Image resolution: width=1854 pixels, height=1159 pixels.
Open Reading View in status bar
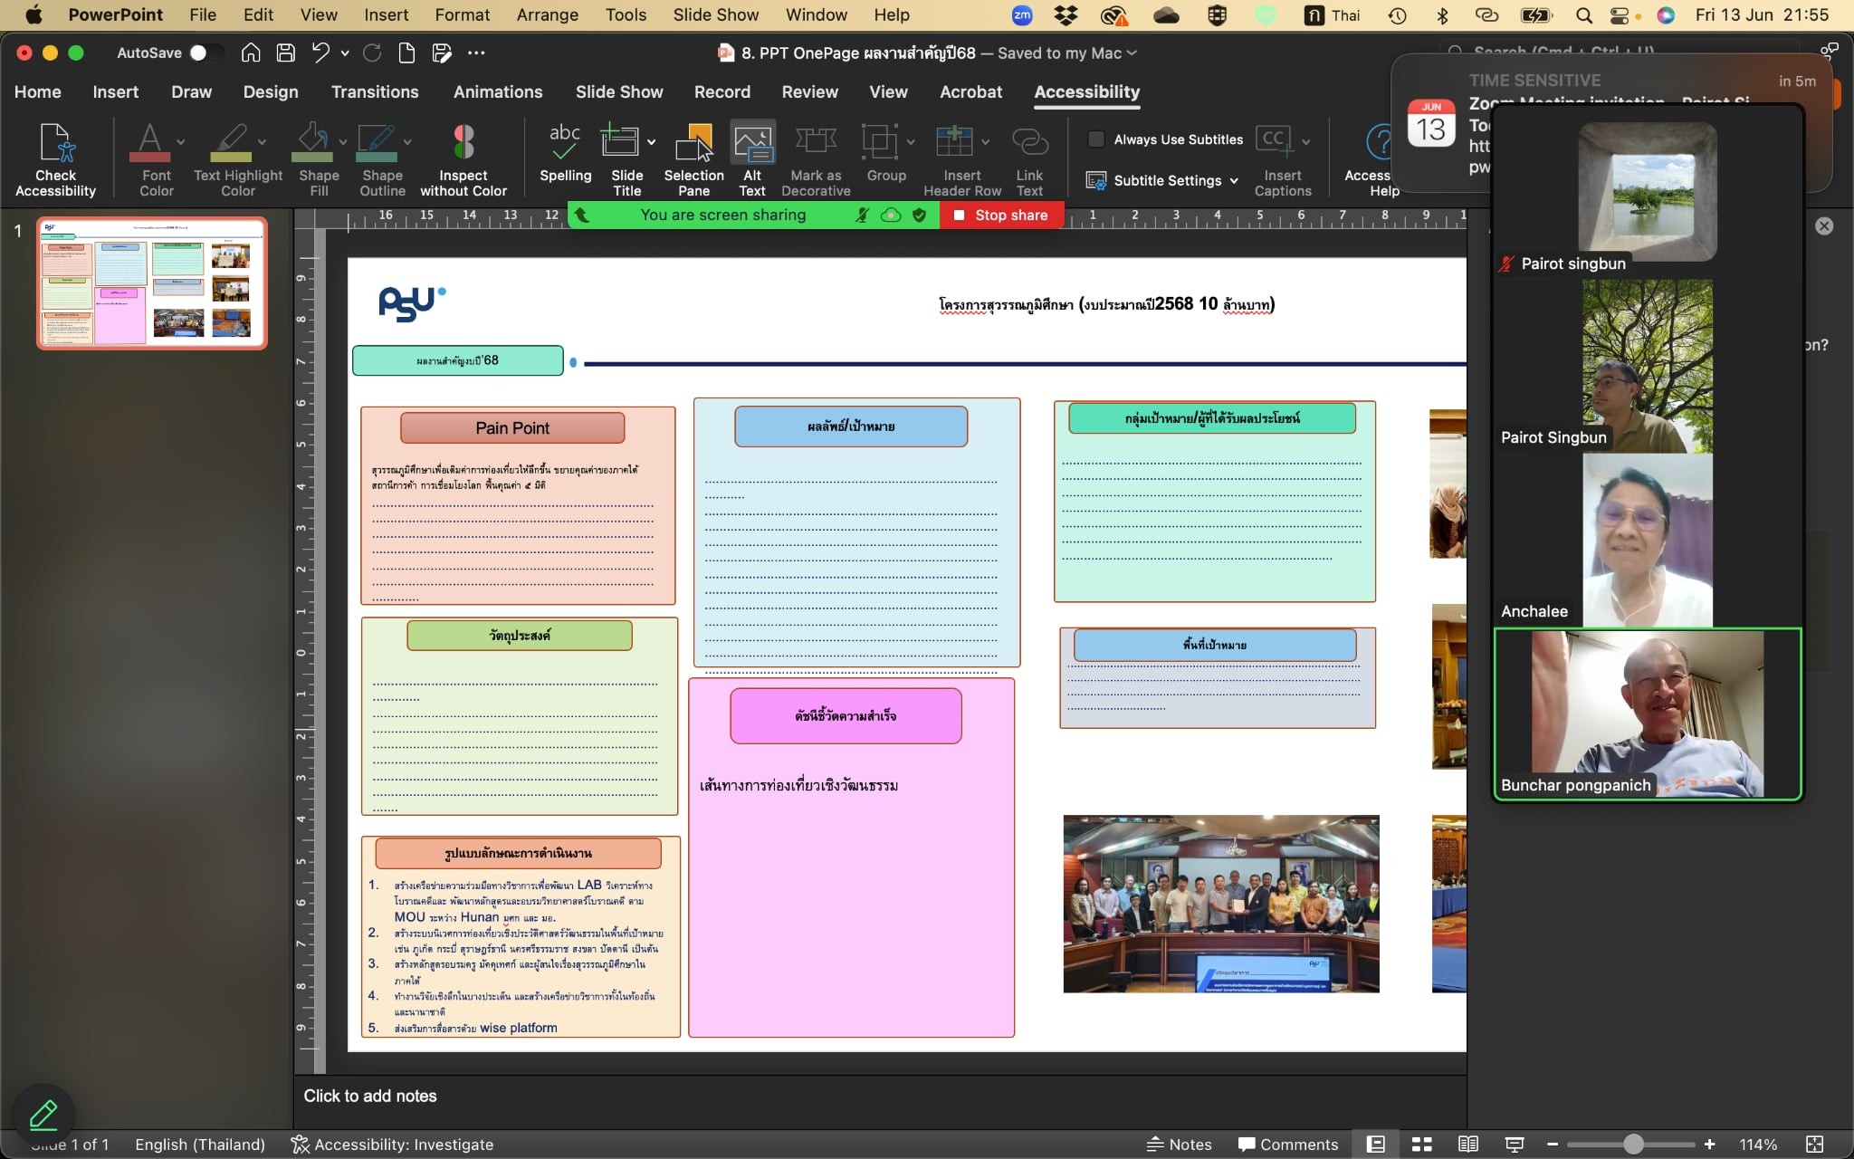pyautogui.click(x=1468, y=1145)
